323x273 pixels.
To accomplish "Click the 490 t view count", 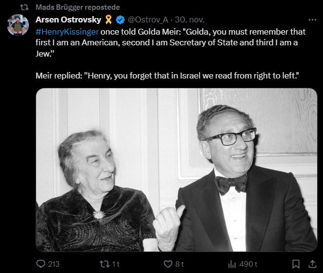I will 249,264.
